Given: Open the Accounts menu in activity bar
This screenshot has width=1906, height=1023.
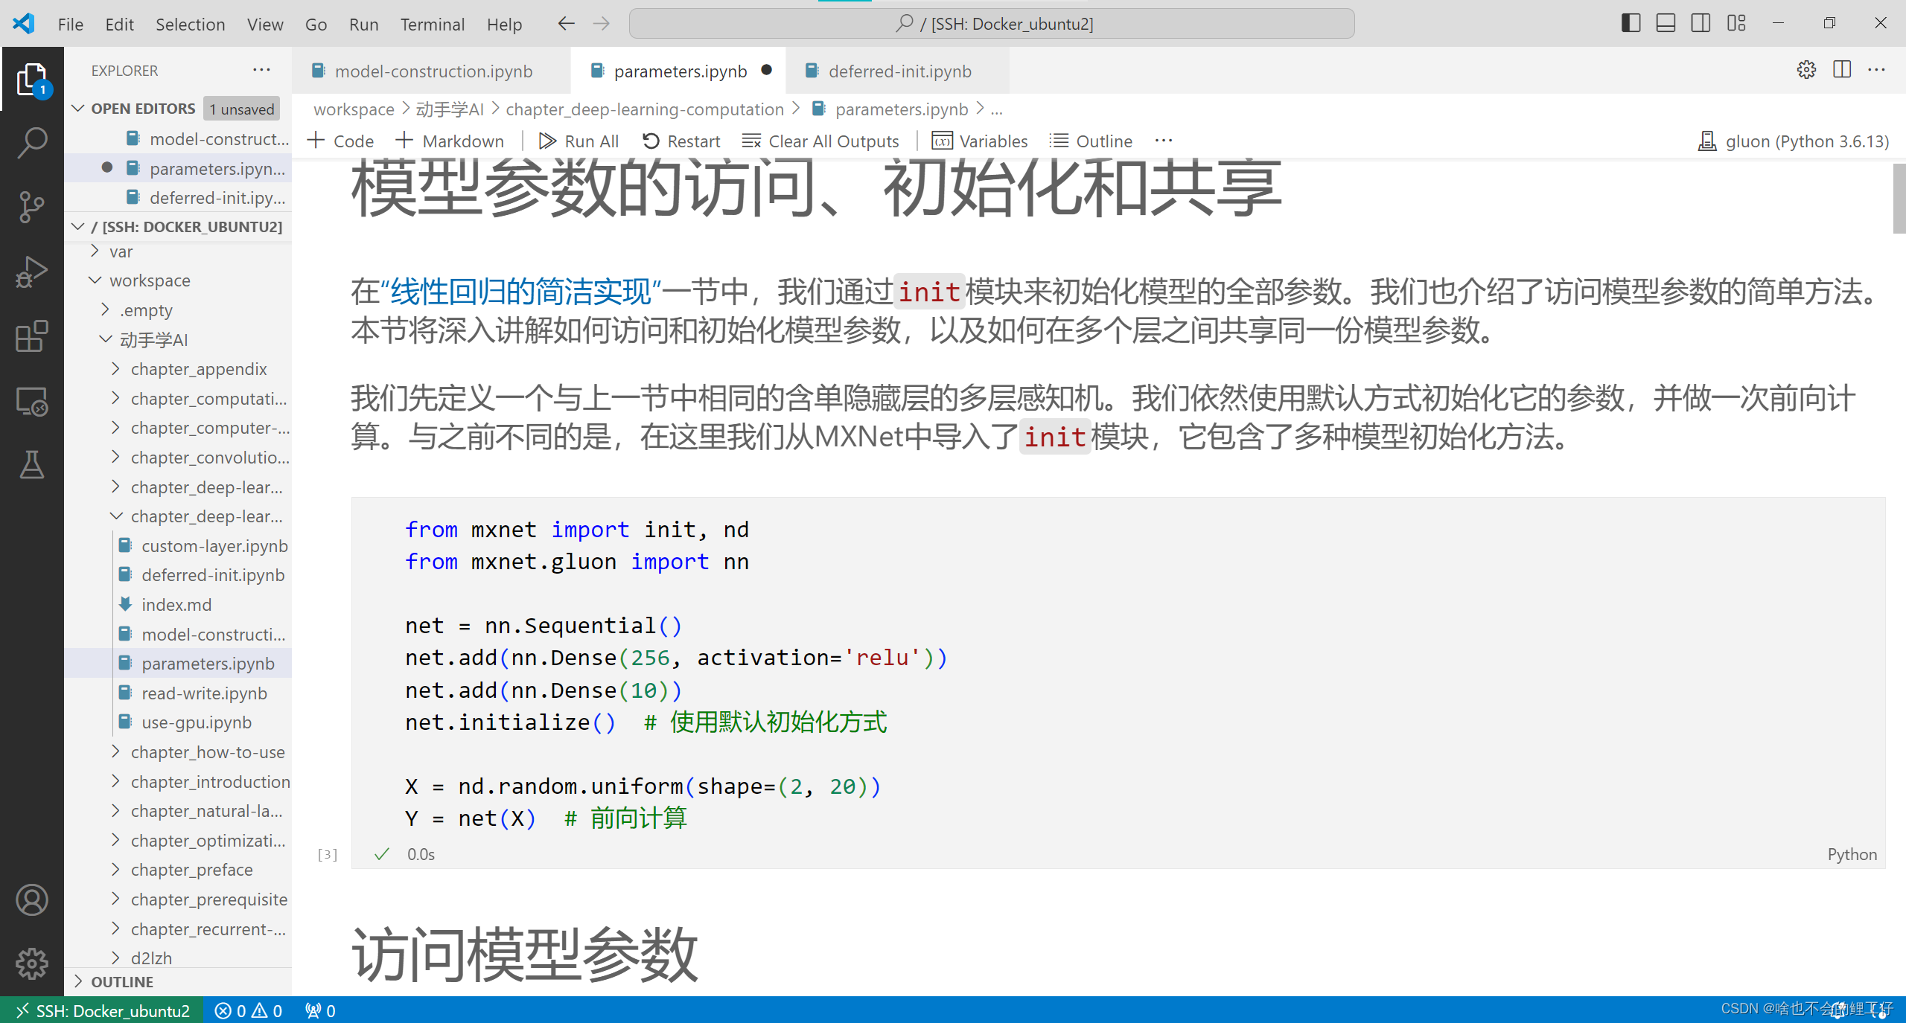Looking at the screenshot, I should pyautogui.click(x=32, y=899).
